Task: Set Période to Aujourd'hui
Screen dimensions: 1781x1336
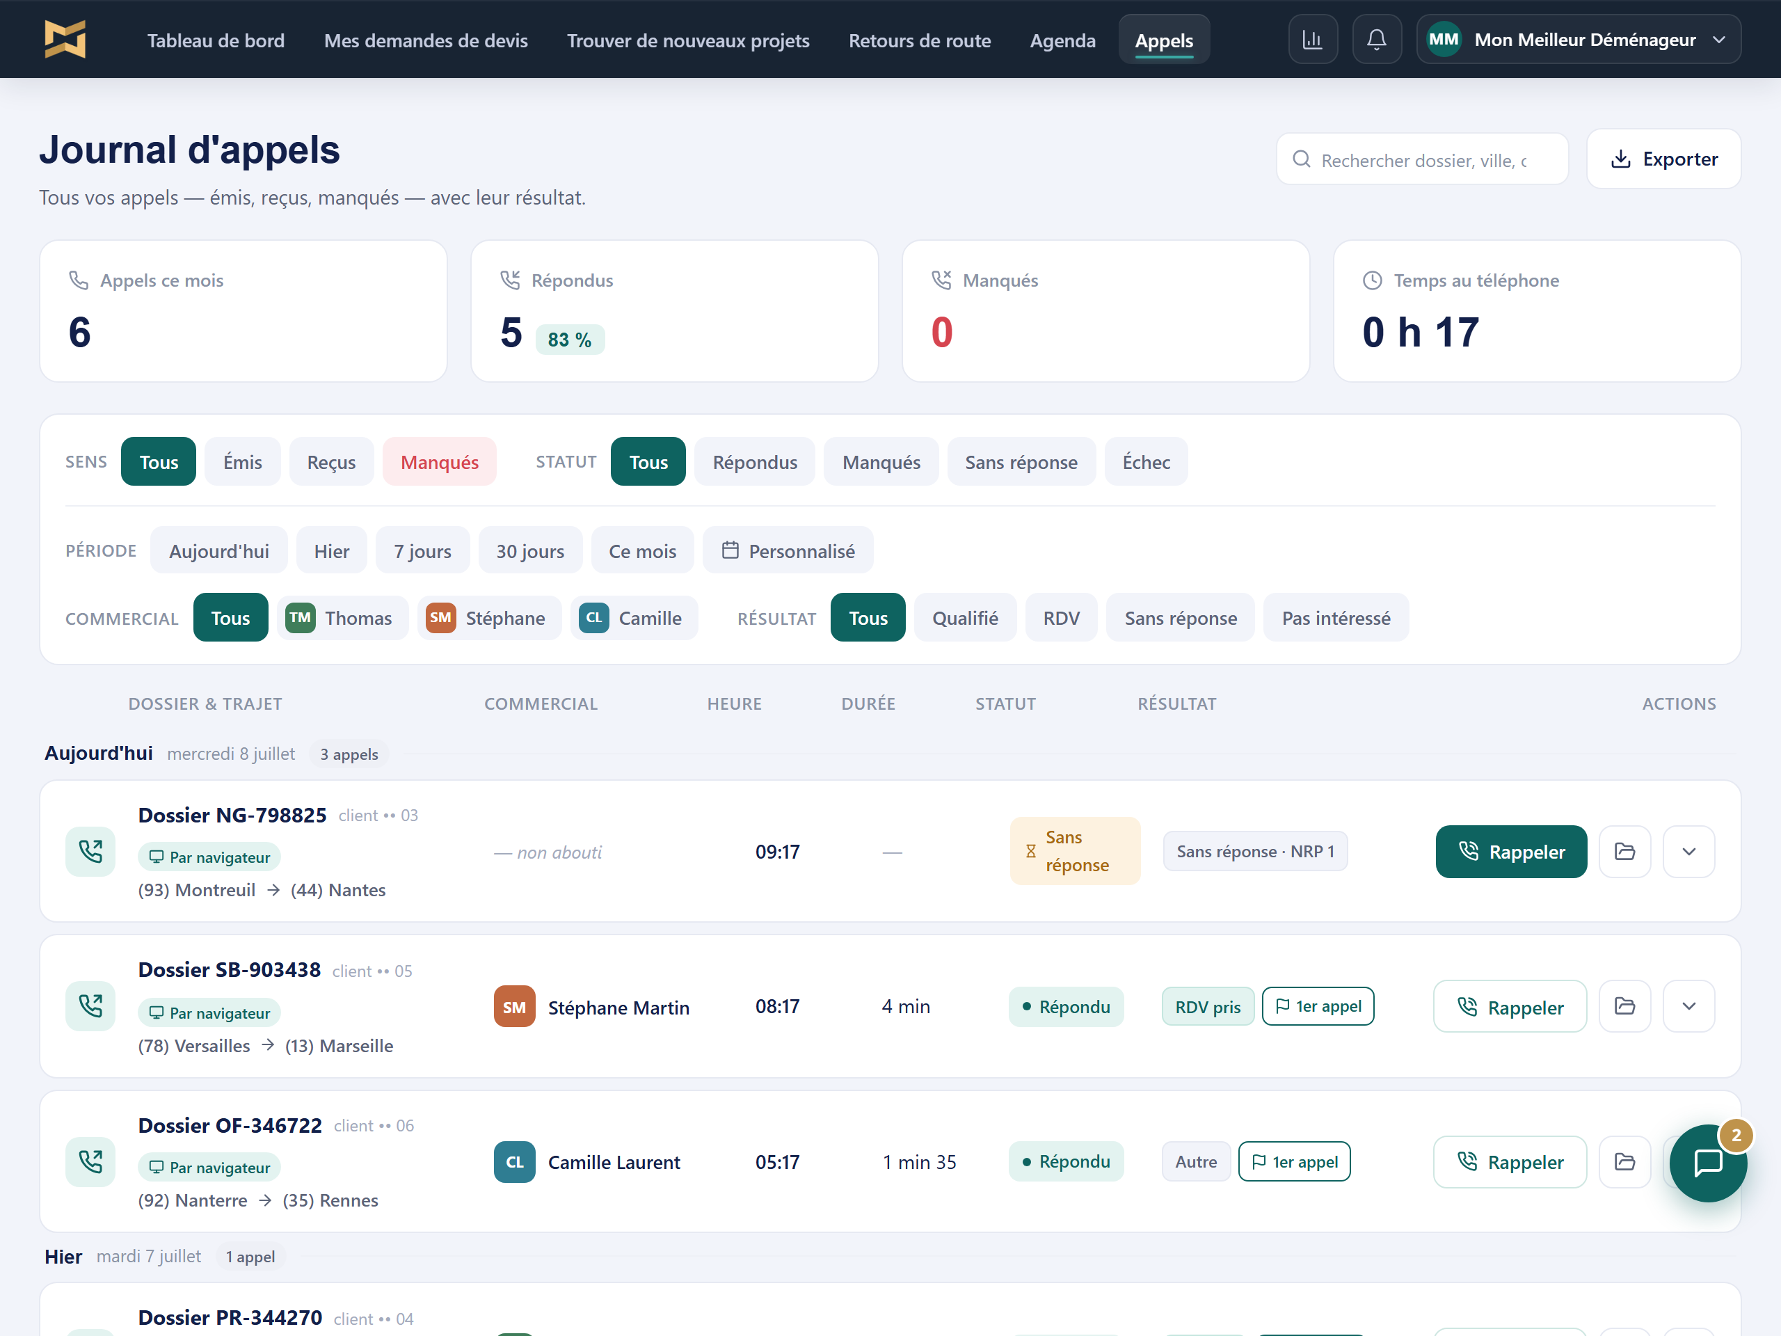Action: tap(219, 550)
